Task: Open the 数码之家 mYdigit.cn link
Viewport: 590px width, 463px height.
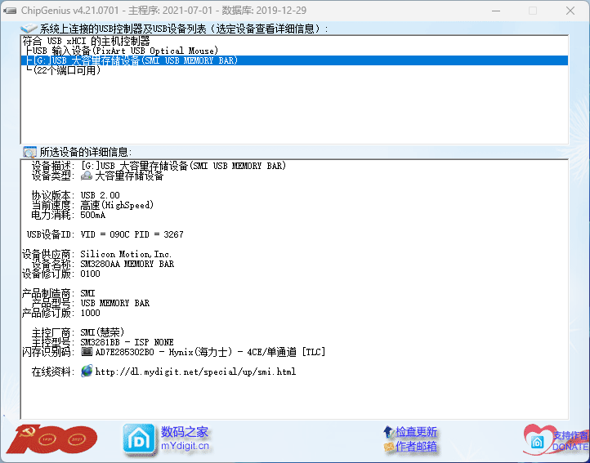Action: click(185, 439)
